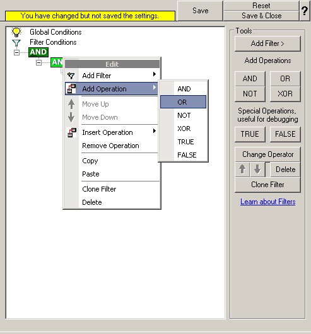Select Remove Operation in context menu
311x334 pixels.
click(x=110, y=146)
